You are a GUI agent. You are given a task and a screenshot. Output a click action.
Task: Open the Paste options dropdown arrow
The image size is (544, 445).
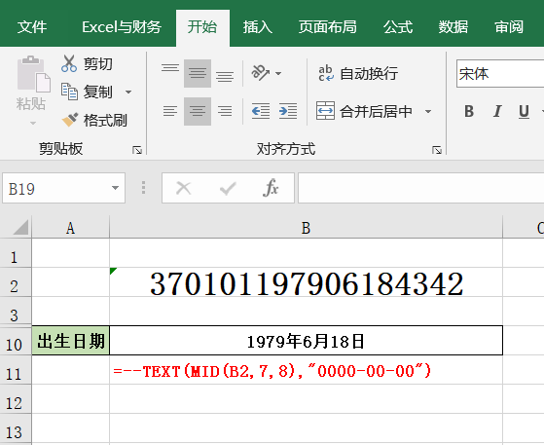point(33,123)
